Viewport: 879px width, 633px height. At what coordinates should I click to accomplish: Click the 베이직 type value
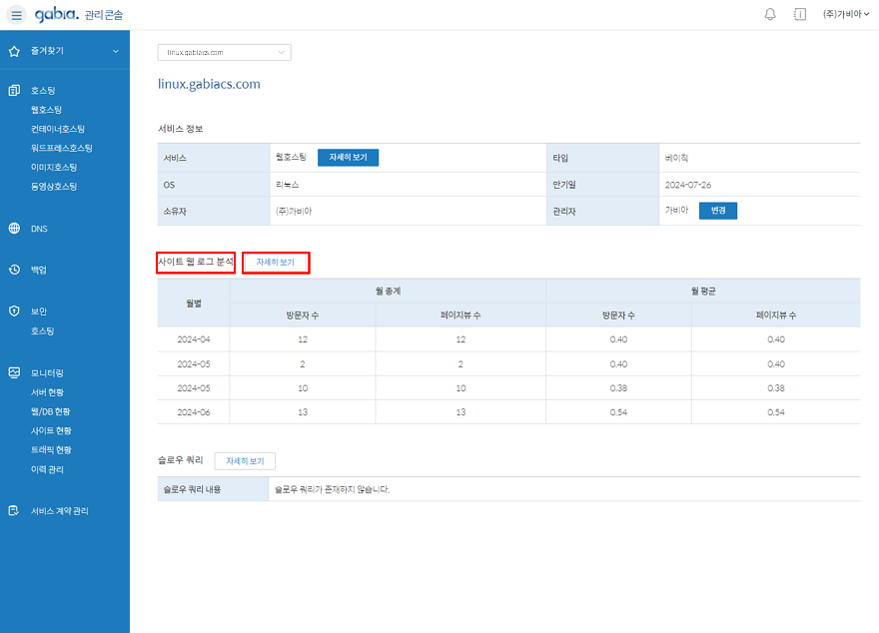676,158
